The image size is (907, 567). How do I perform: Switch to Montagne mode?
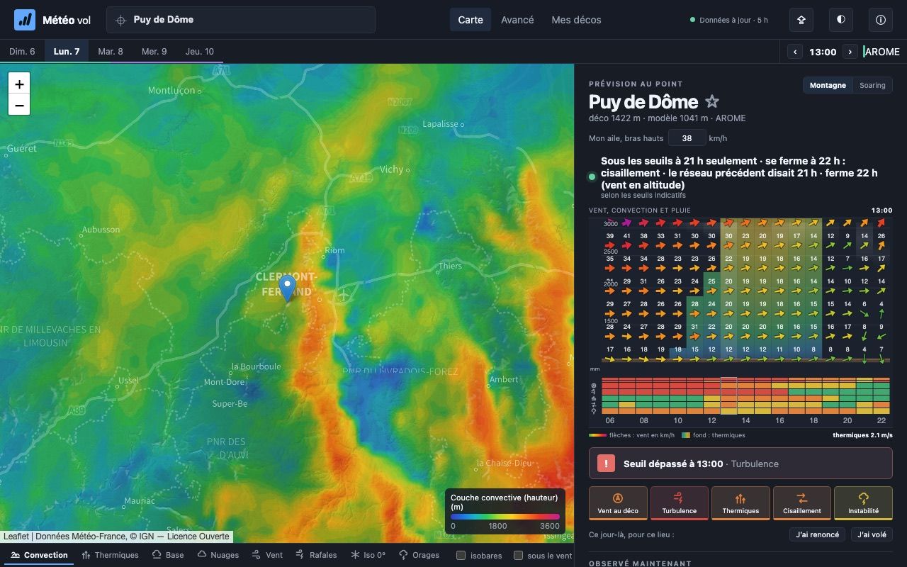828,85
